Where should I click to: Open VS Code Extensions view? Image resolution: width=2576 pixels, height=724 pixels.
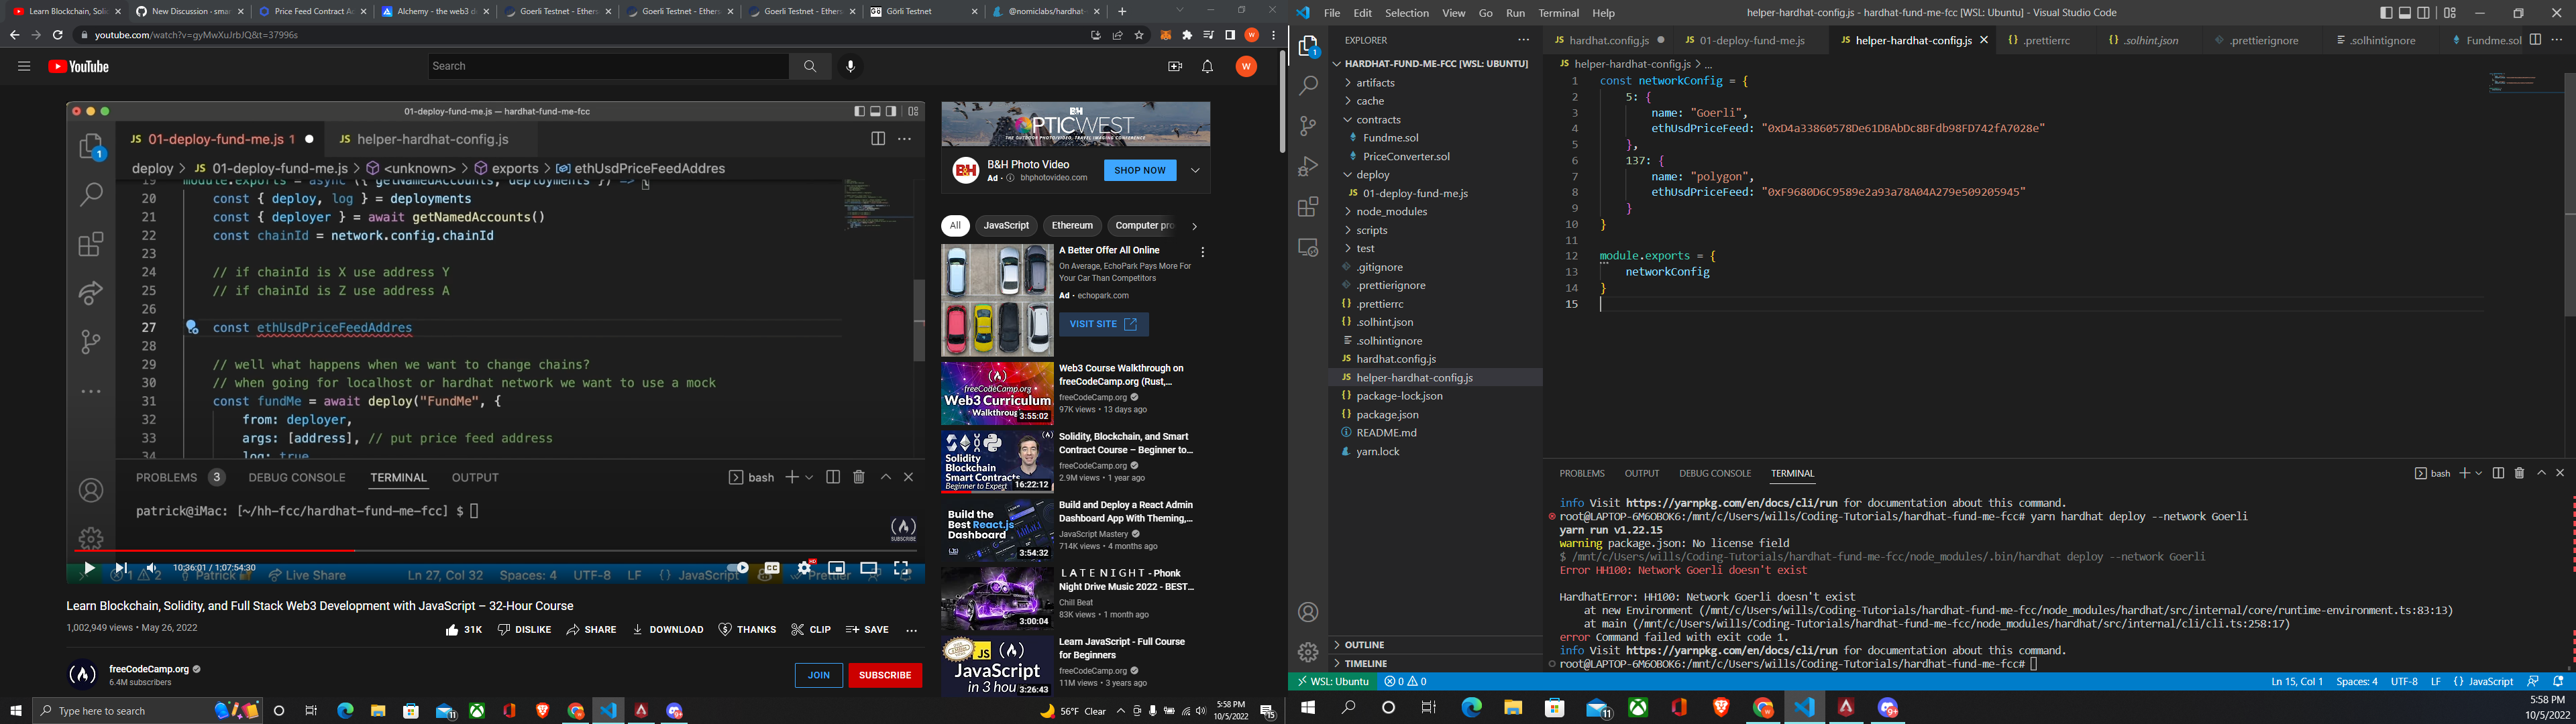point(1308,207)
